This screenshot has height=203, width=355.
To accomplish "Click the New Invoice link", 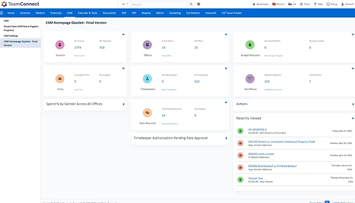I will click(80, 56).
